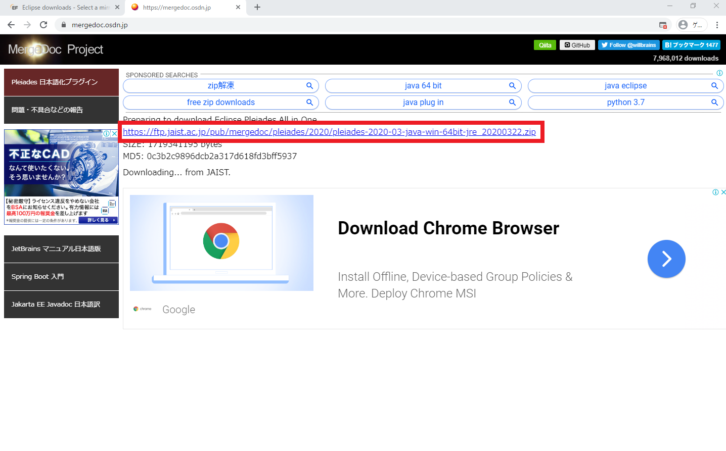This screenshot has width=726, height=451.
Task: Open Jakarta EE Javadoc 日本語訳 sidebar item
Action: click(61, 305)
